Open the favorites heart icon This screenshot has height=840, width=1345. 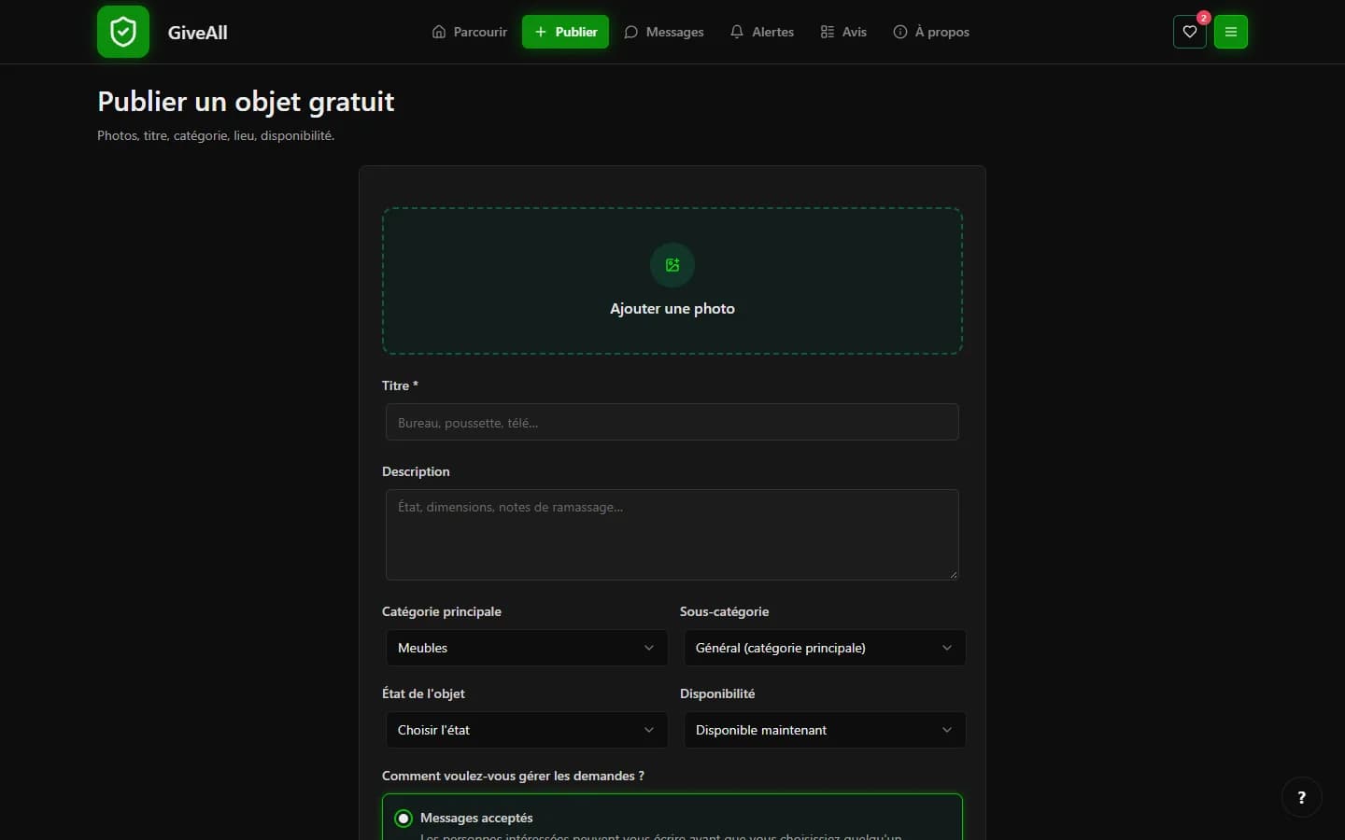pos(1189,32)
